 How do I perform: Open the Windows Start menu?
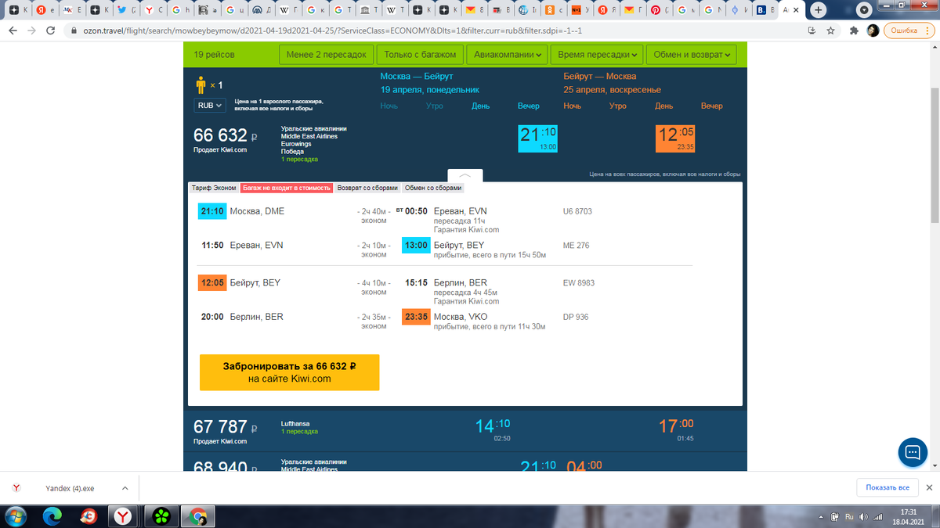[15, 516]
